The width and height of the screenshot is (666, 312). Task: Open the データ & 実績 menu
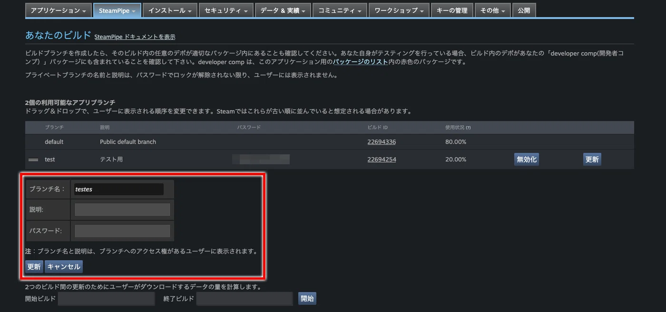tap(283, 10)
